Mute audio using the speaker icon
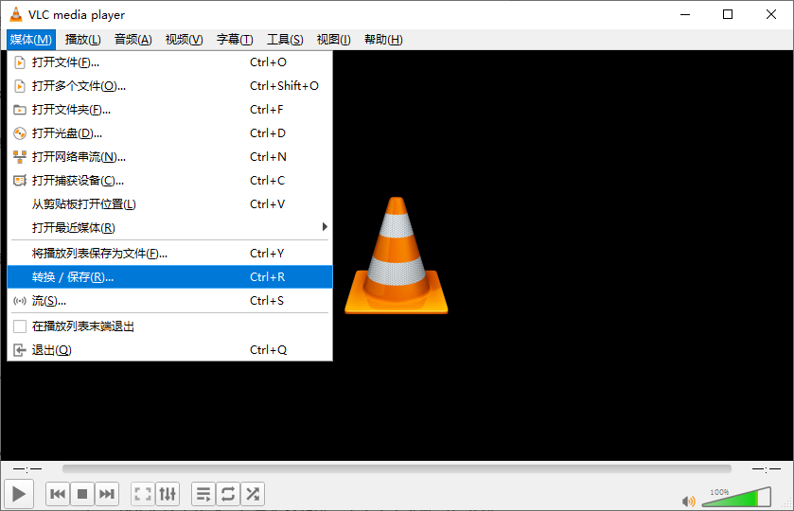The image size is (794, 511). tap(689, 501)
